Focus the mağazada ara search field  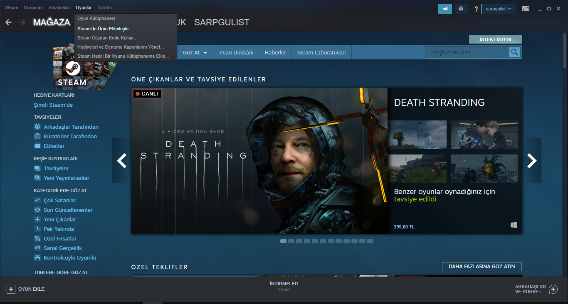(467, 52)
